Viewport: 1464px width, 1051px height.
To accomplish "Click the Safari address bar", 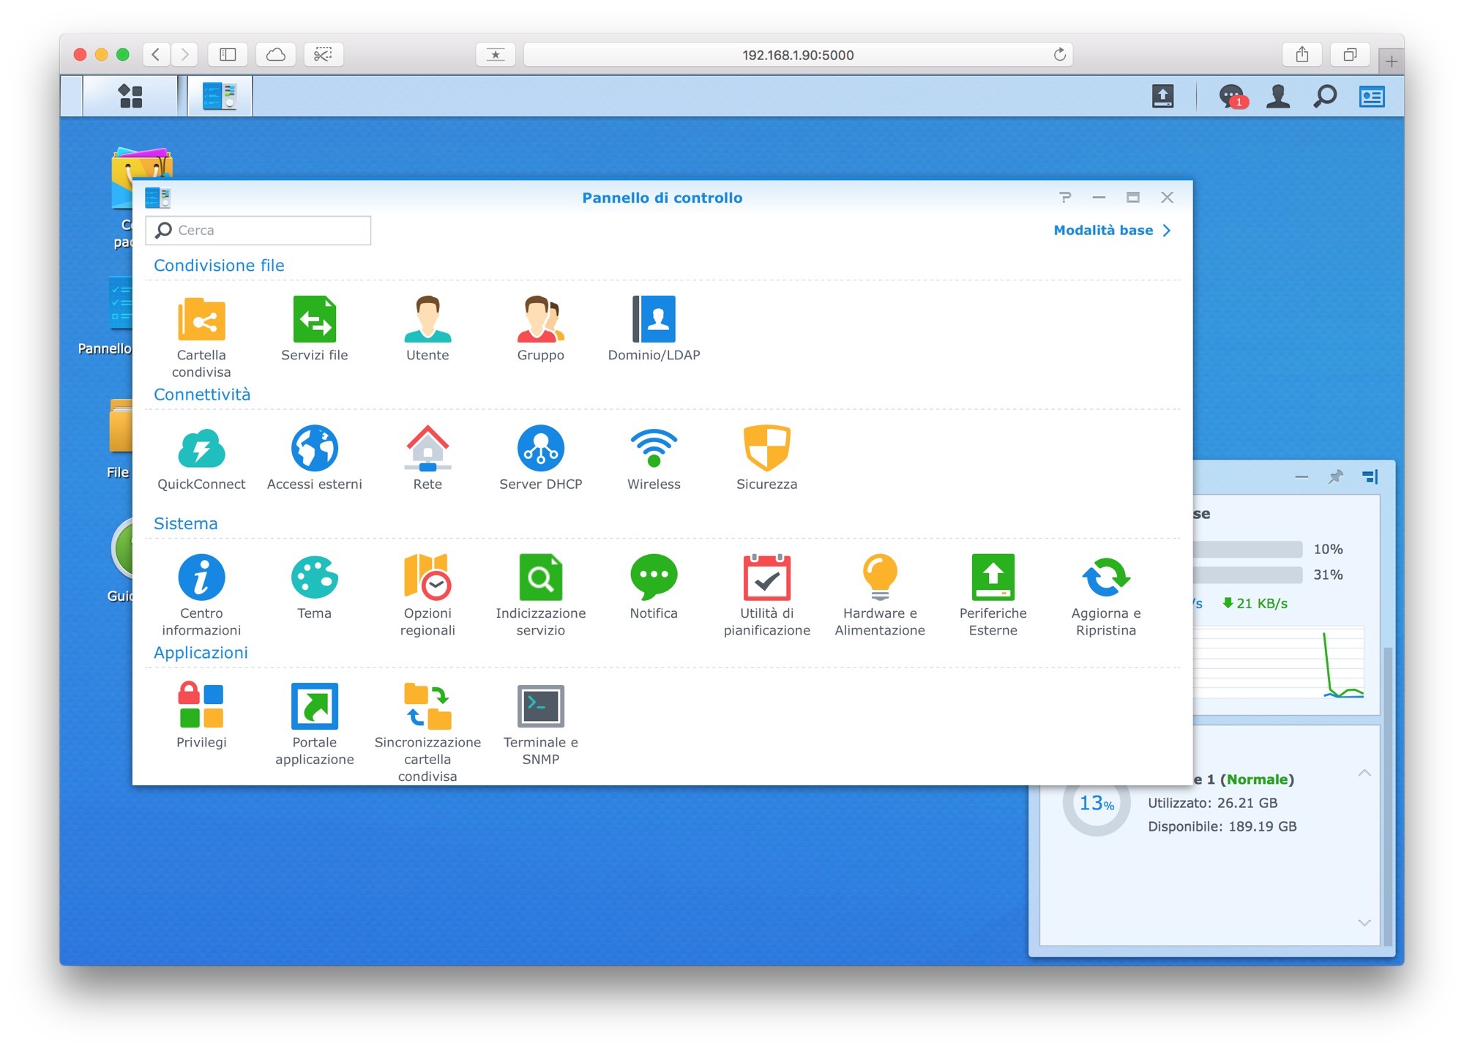I will (x=798, y=55).
